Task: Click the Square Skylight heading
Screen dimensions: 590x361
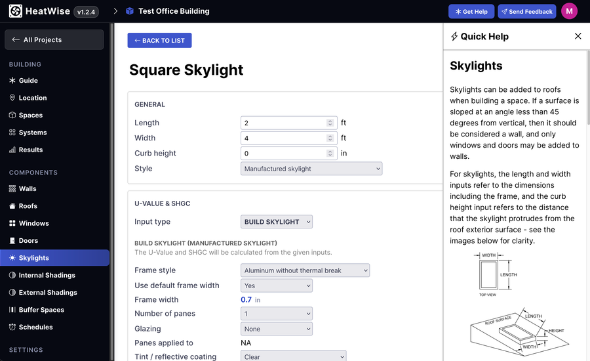Action: [x=186, y=70]
